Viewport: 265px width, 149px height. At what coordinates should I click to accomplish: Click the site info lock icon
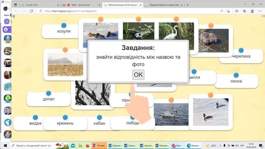click(41, 11)
